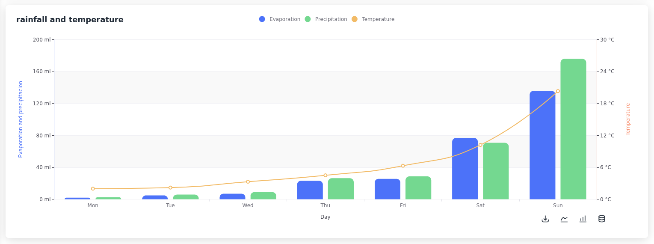The image size is (654, 244).
Task: Click the Monday temperature data point
Action: pyautogui.click(x=93, y=189)
